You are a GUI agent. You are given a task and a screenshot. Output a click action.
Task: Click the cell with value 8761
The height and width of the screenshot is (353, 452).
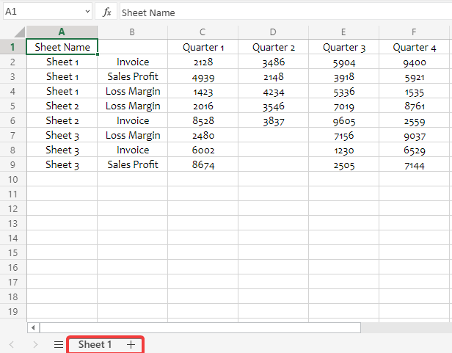[415, 106]
